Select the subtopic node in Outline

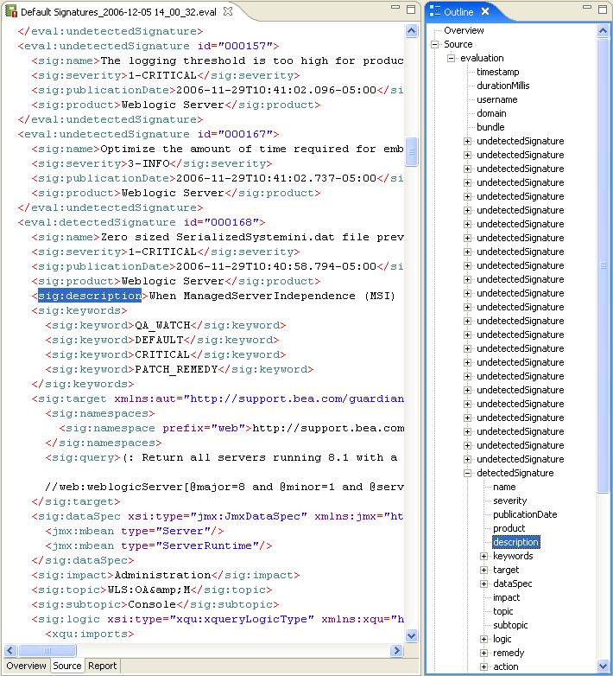[510, 625]
